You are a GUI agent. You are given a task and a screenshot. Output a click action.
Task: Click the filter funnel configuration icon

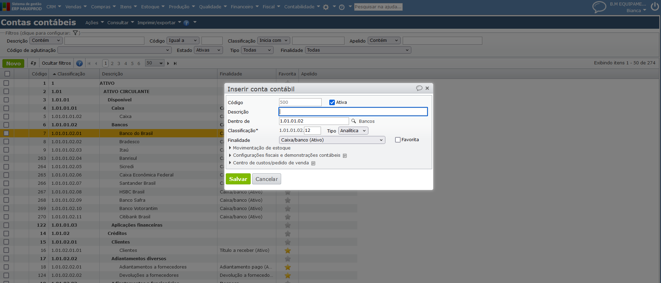pos(75,33)
